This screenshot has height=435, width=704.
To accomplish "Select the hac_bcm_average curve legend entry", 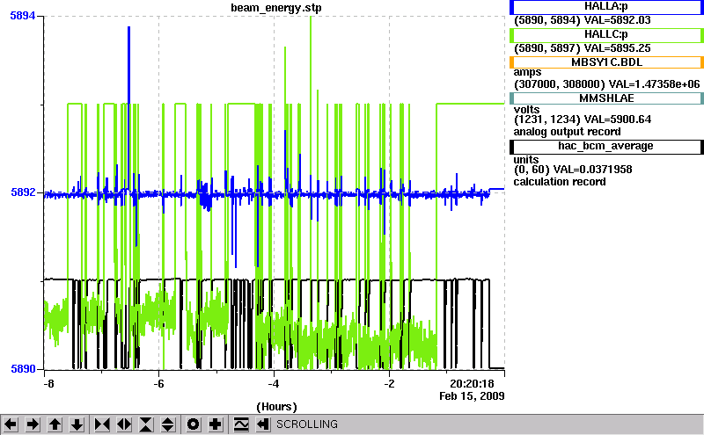I will click(606, 146).
